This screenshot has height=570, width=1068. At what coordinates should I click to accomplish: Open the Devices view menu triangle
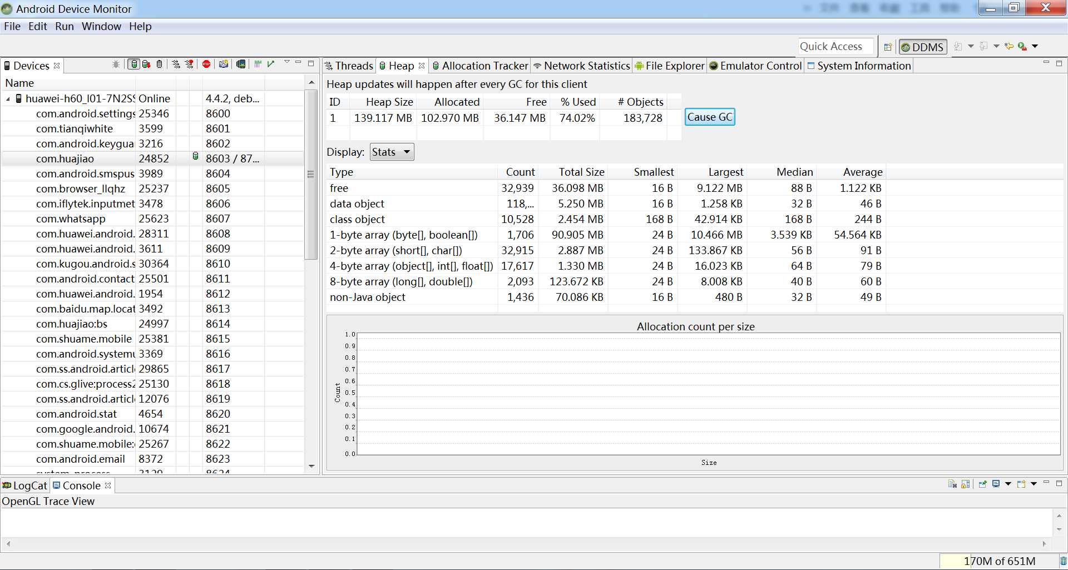[x=287, y=62]
